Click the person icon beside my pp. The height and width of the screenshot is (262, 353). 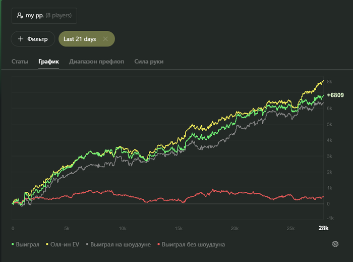20,15
